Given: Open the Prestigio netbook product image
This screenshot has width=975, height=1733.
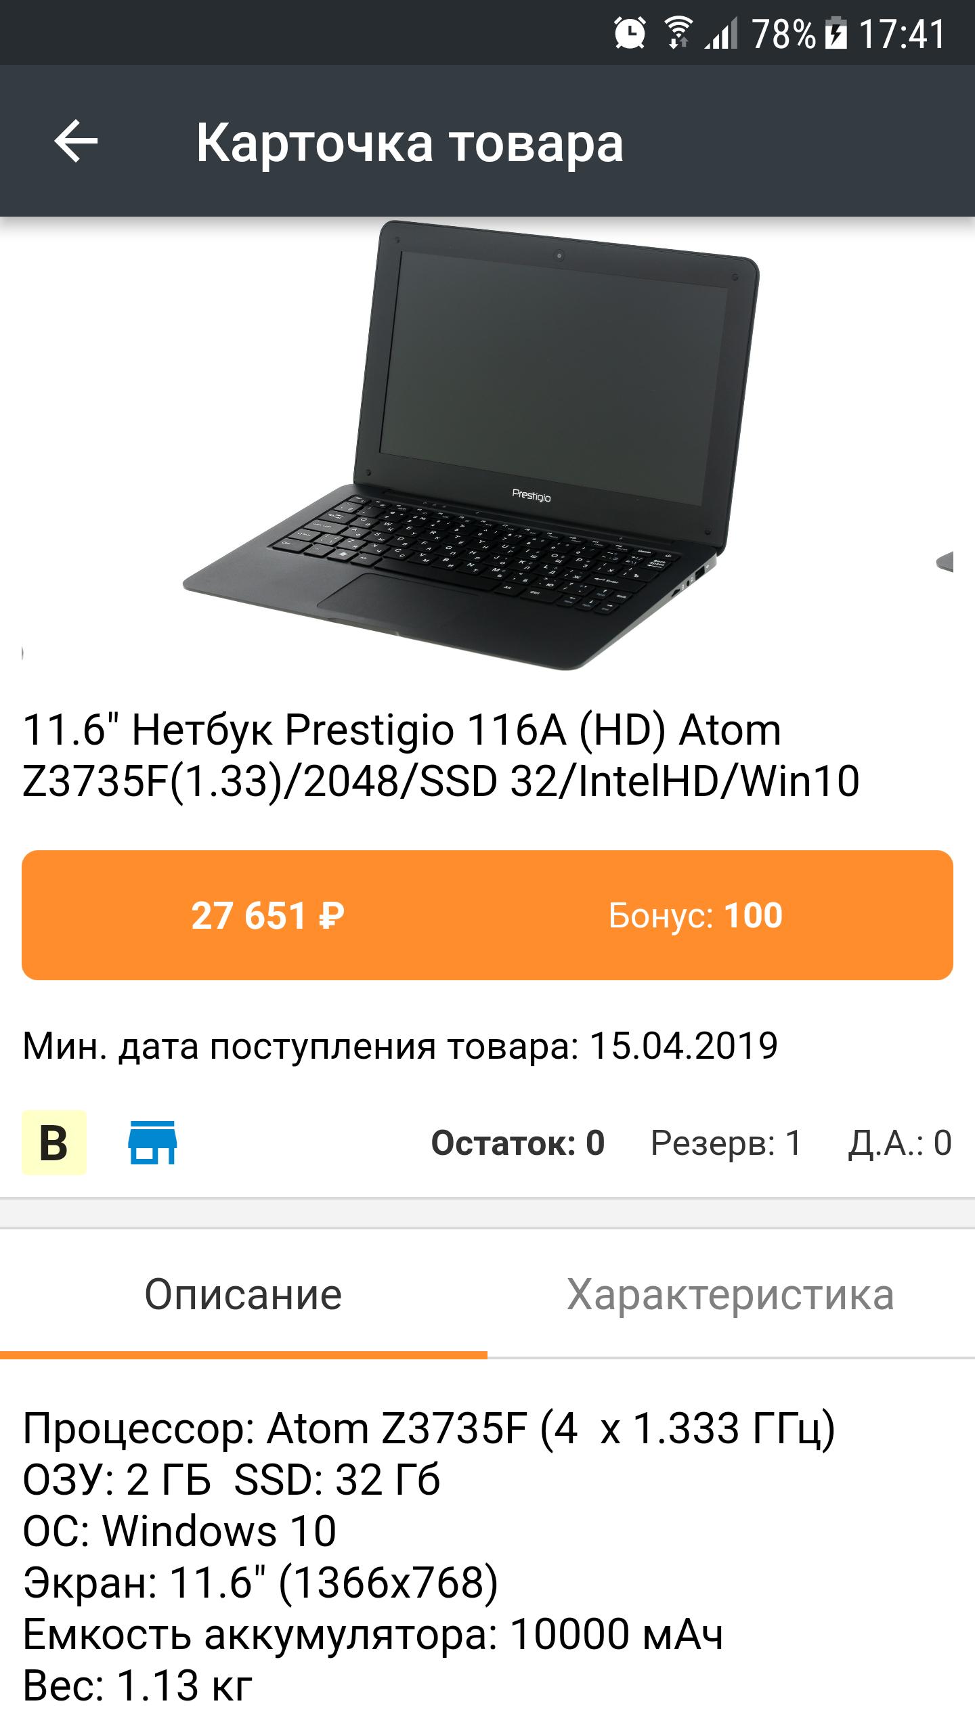Looking at the screenshot, I should [472, 445].
